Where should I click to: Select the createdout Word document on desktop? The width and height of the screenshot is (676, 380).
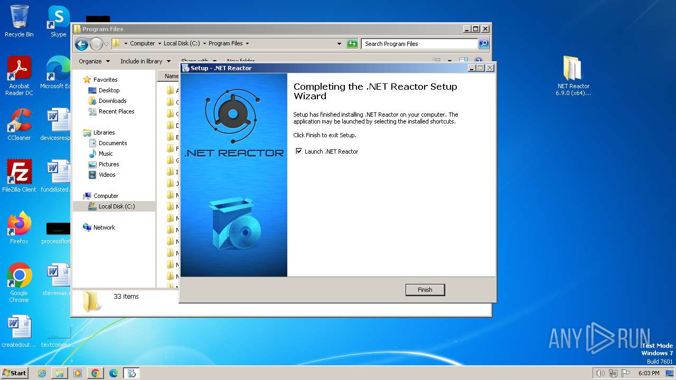pyautogui.click(x=19, y=331)
